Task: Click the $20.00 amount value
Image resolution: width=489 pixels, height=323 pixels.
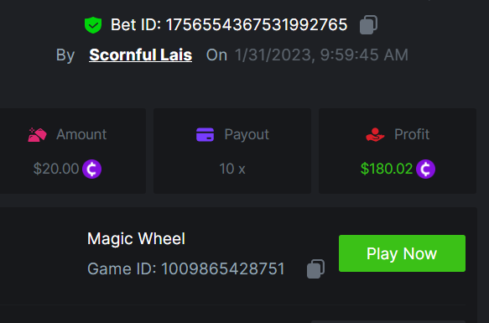Action: [x=56, y=169]
